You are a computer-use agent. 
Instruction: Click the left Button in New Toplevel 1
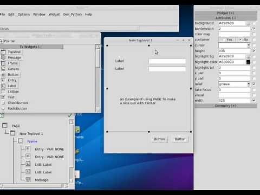tap(159, 139)
